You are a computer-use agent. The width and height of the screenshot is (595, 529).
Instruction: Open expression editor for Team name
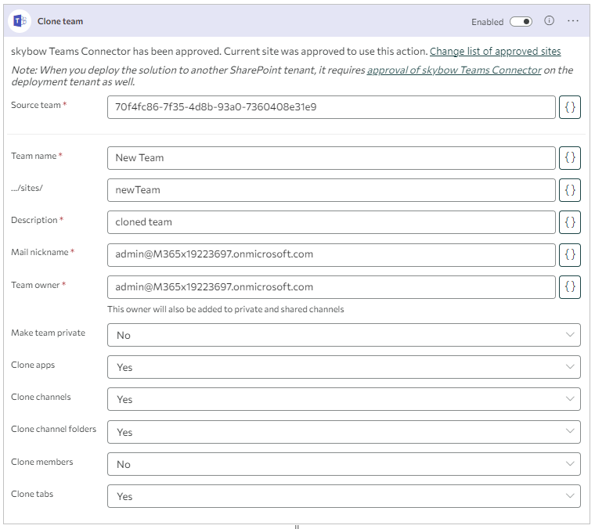pos(570,157)
